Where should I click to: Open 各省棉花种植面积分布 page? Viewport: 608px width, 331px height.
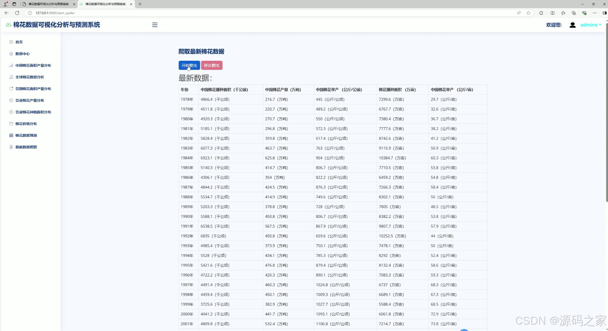point(33,112)
